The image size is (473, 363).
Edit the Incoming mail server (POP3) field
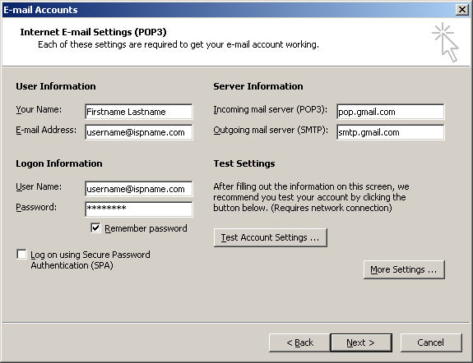click(391, 112)
